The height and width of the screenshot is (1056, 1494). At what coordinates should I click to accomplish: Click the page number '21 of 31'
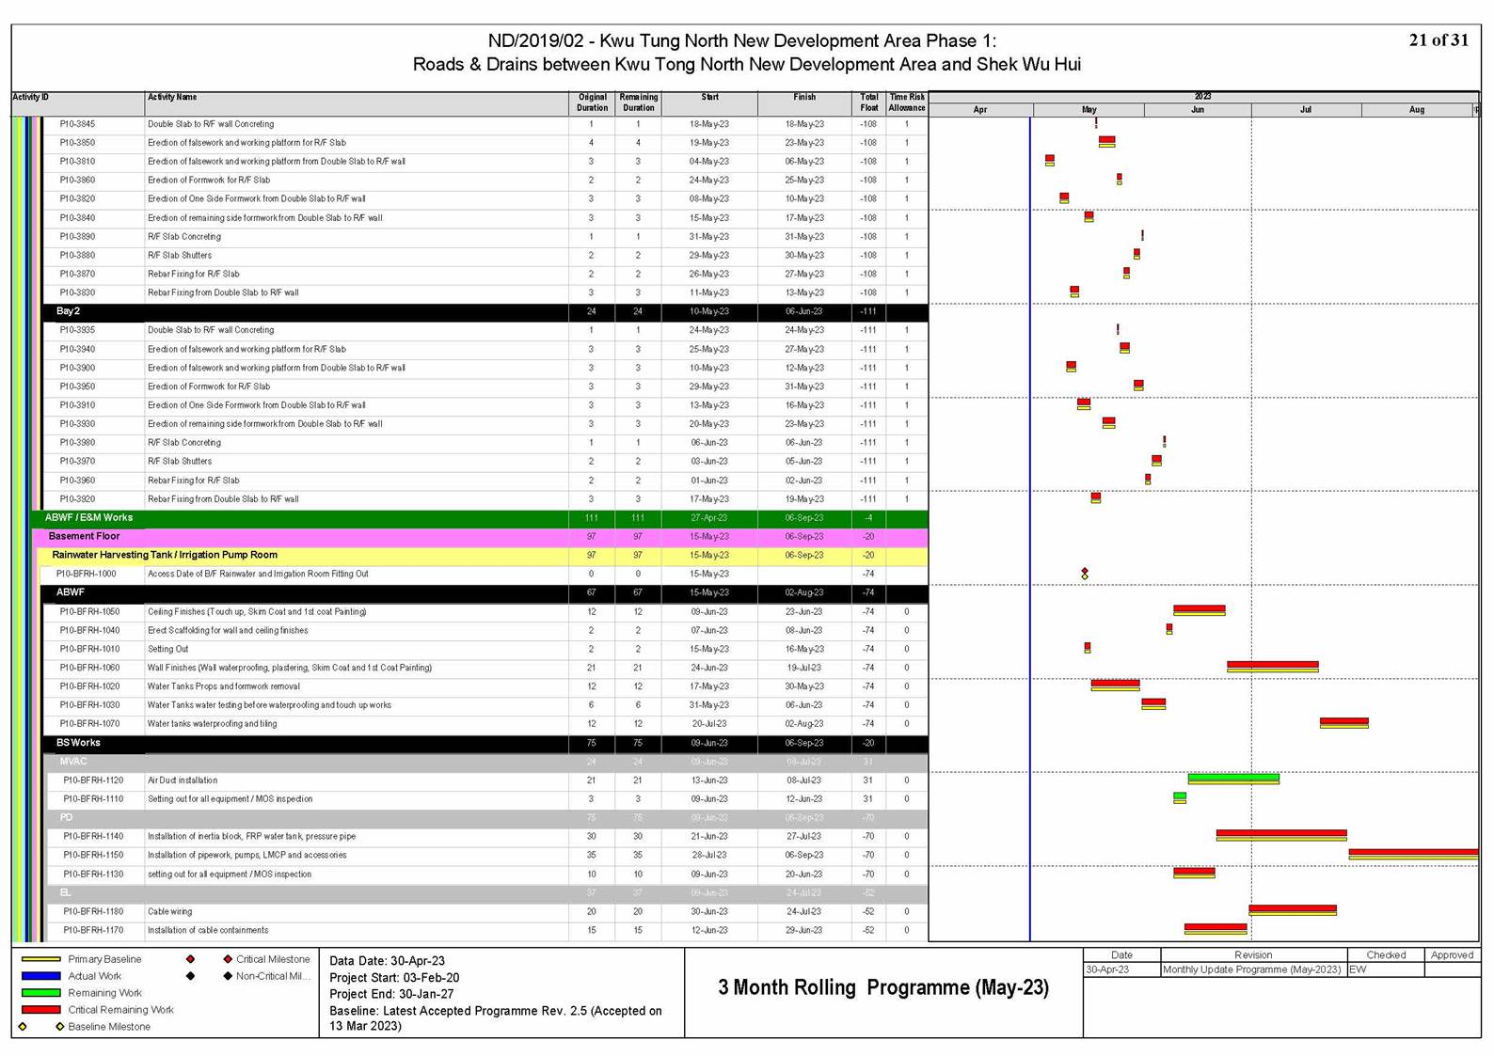point(1438,39)
